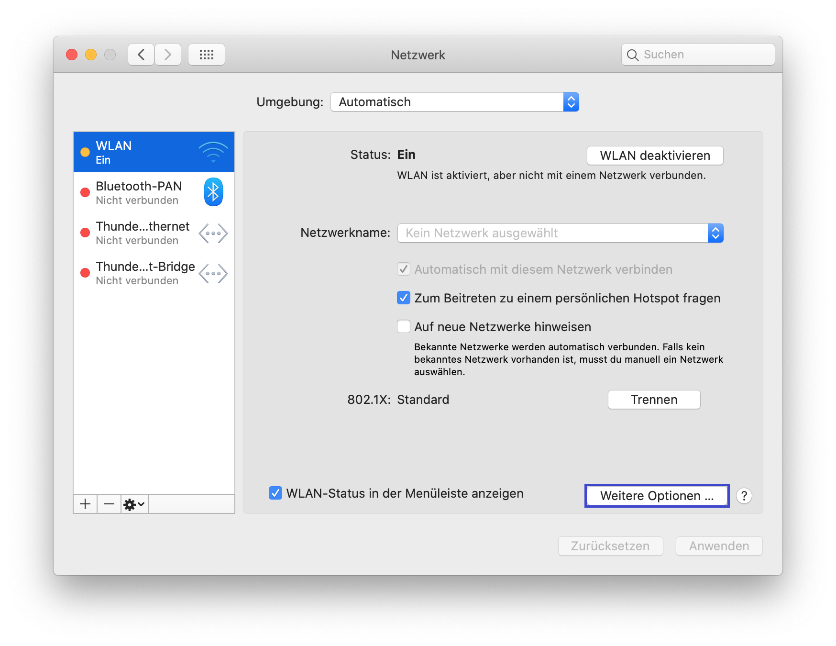836x646 pixels.
Task: Open the Netzwerkname dropdown
Action: pyautogui.click(x=715, y=233)
